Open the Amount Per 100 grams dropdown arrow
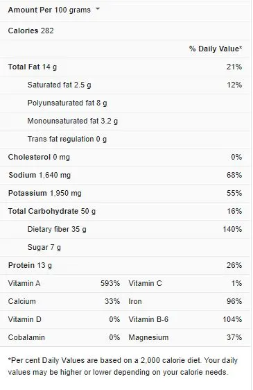253x390 pixels. (x=98, y=9)
